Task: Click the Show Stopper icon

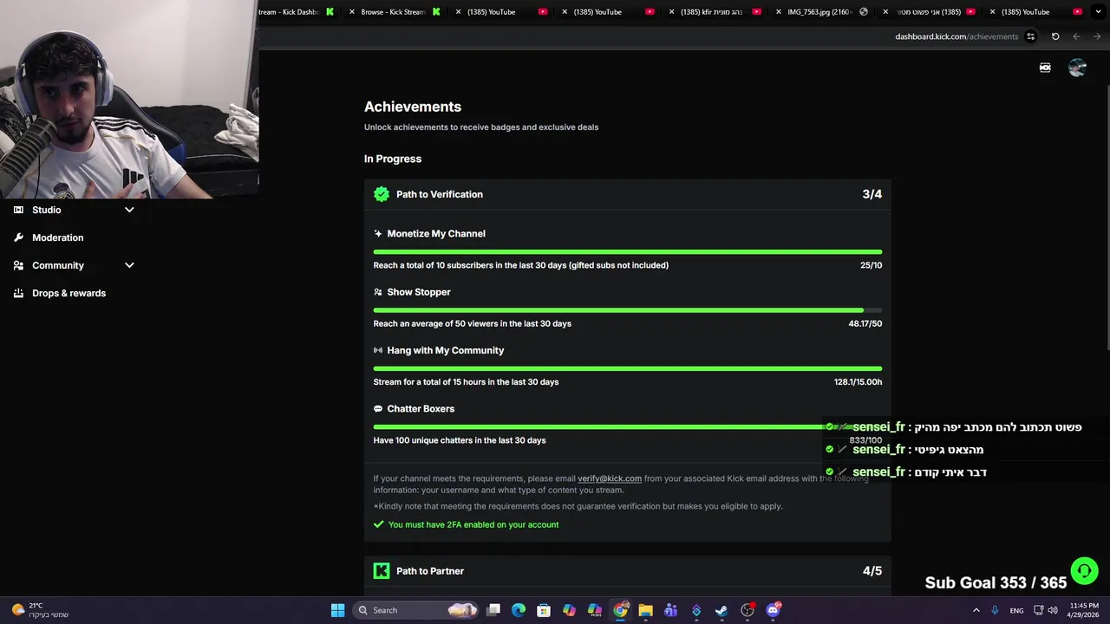Action: [x=378, y=292]
